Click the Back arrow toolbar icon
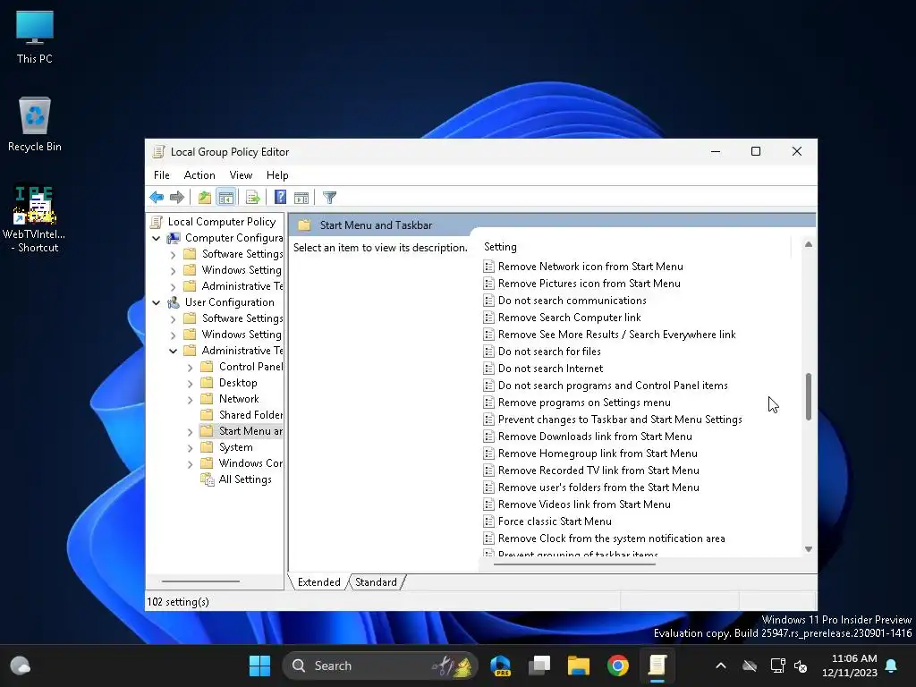Image resolution: width=916 pixels, height=687 pixels. tap(157, 198)
